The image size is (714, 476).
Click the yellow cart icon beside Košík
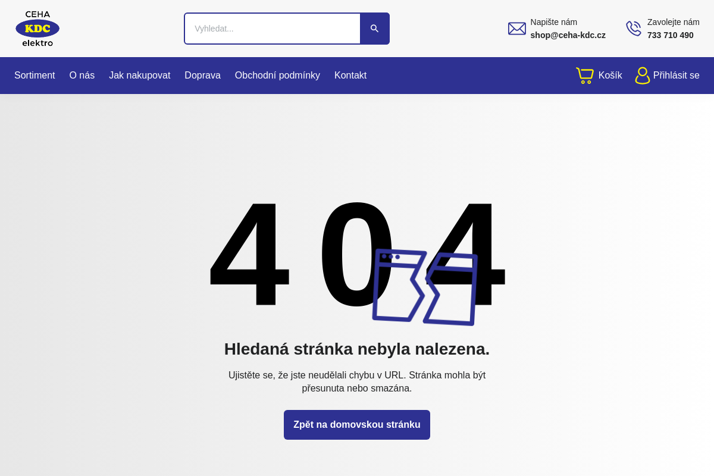pos(584,75)
